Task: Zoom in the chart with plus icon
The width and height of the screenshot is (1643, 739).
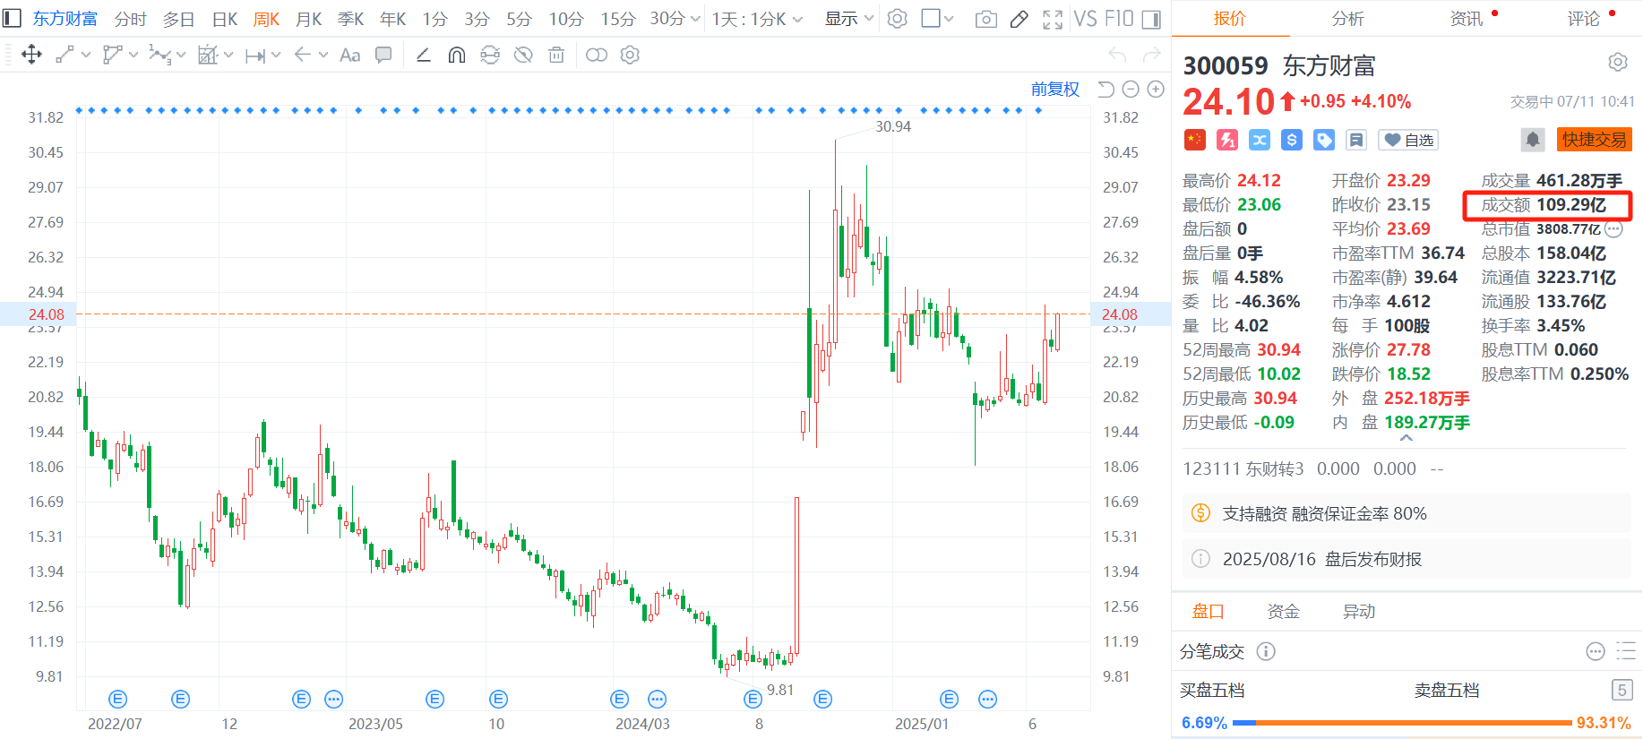Action: coord(1156,90)
